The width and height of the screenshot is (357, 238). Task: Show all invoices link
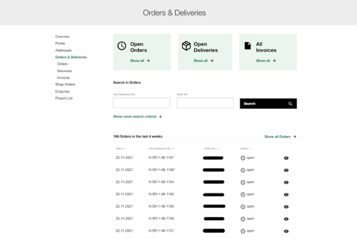(x=266, y=61)
